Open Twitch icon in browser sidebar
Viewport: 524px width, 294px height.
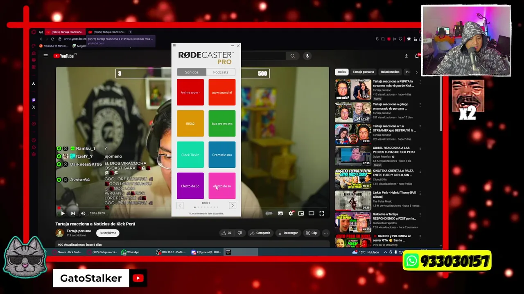click(x=34, y=100)
